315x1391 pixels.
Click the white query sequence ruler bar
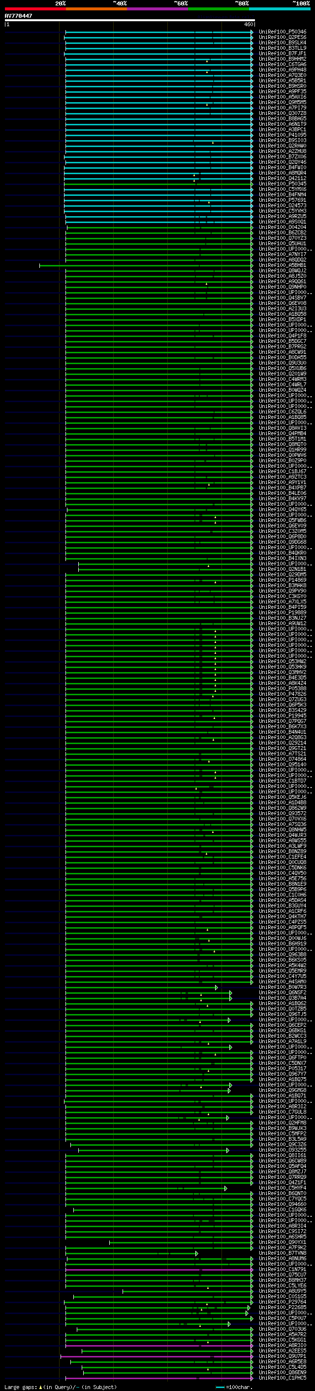[x=130, y=21]
